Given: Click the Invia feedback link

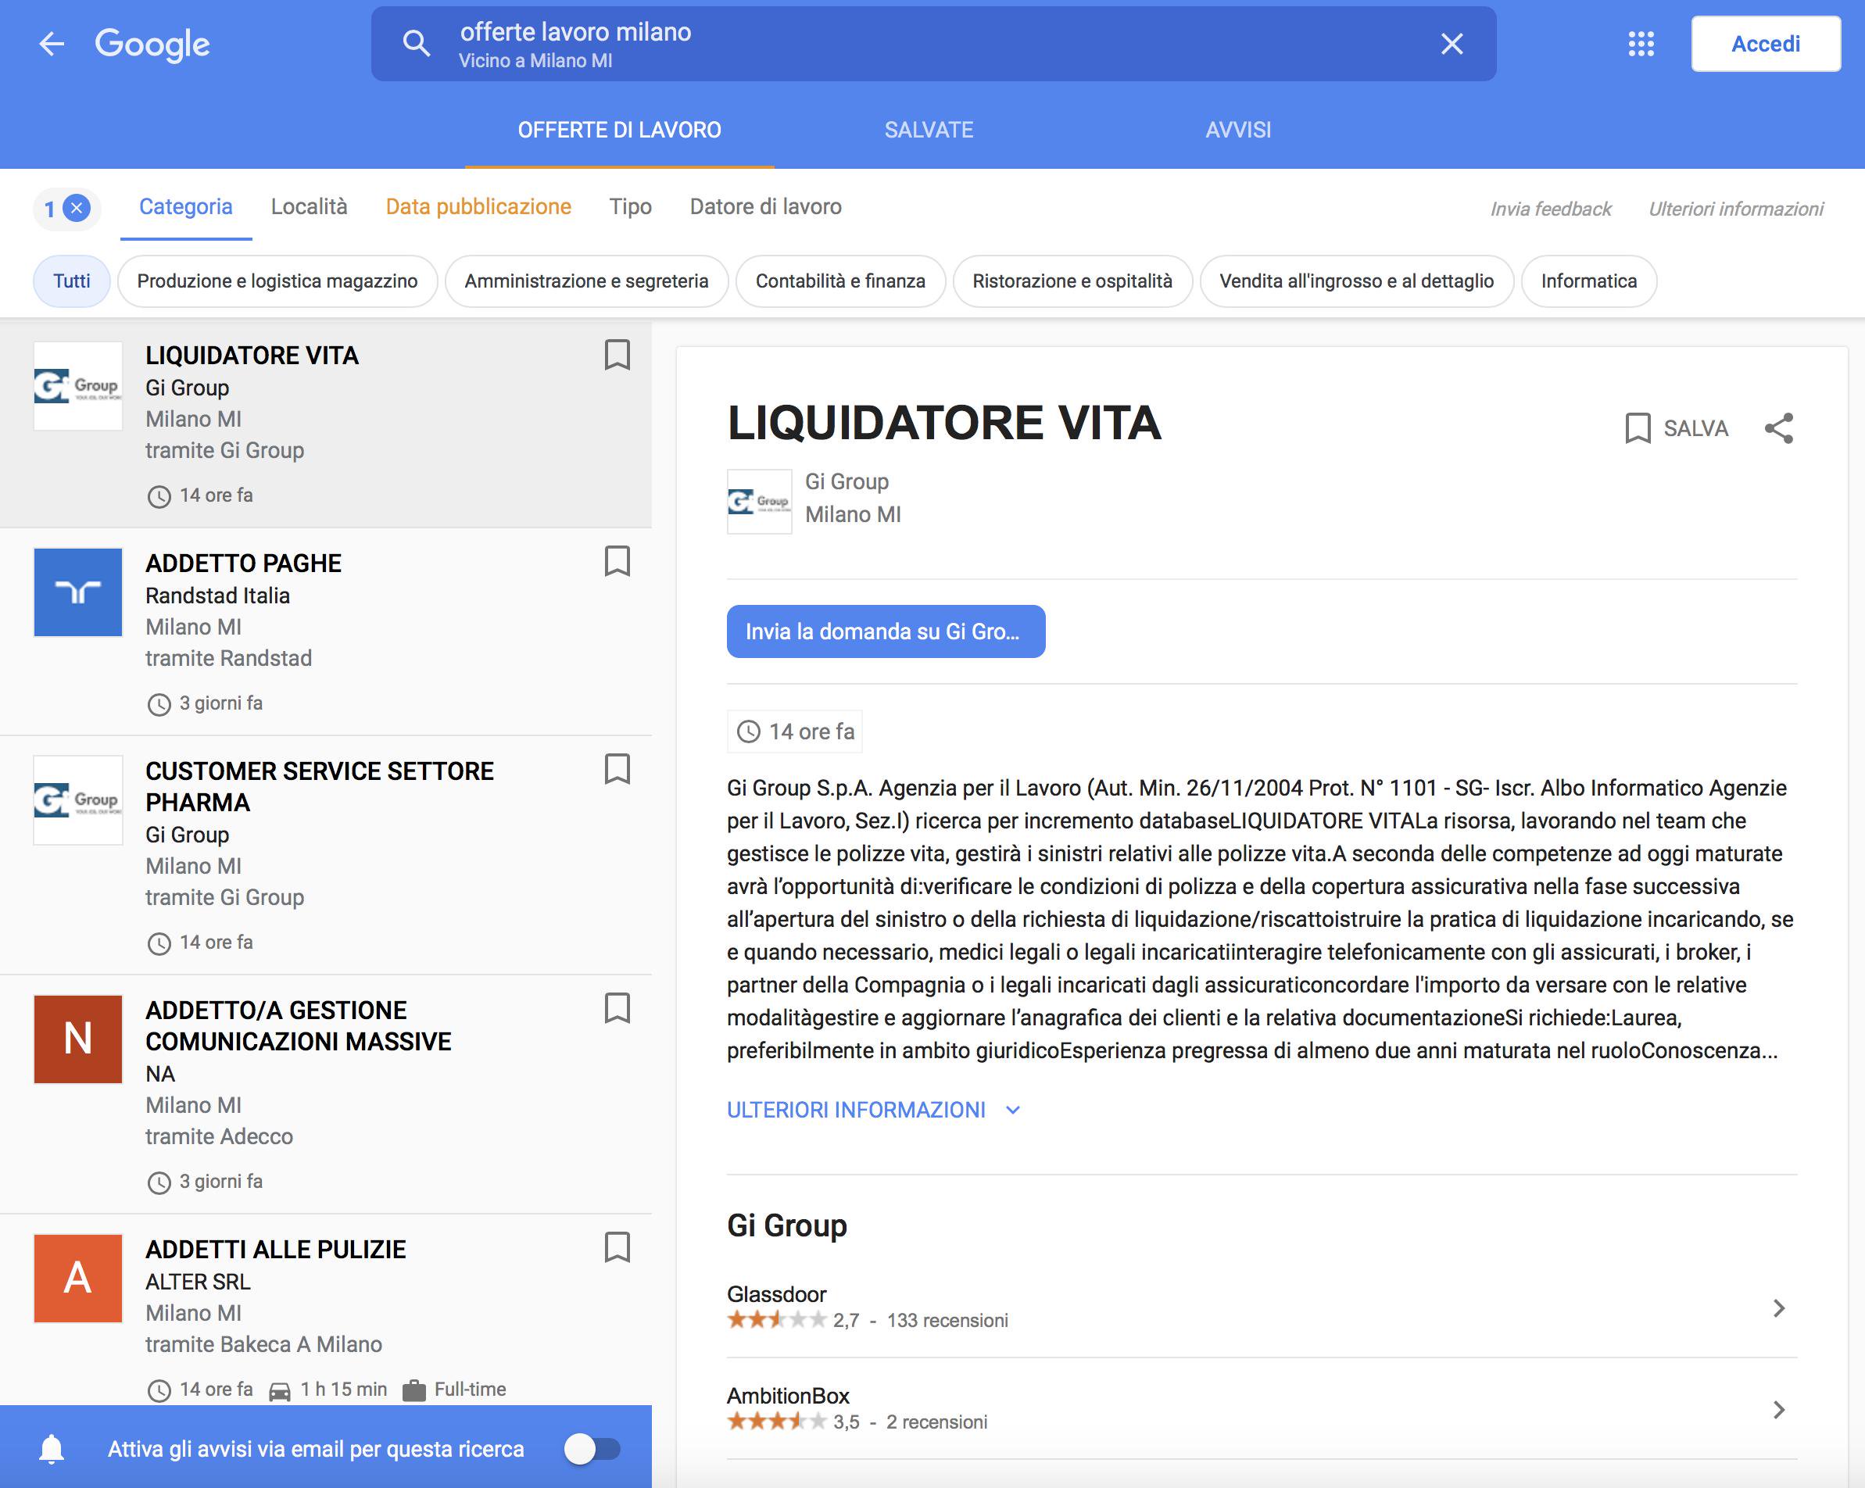Looking at the screenshot, I should point(1550,209).
